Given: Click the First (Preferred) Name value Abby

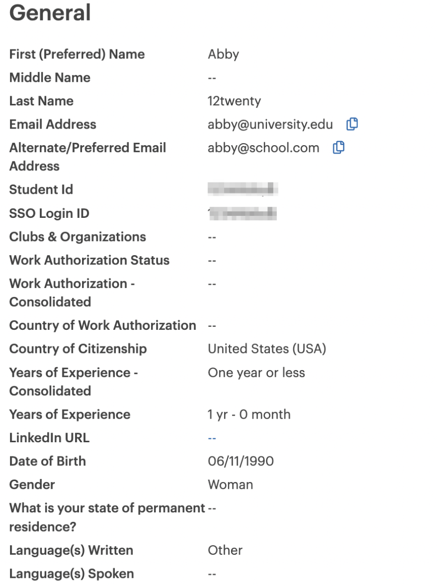Looking at the screenshot, I should 224,54.
